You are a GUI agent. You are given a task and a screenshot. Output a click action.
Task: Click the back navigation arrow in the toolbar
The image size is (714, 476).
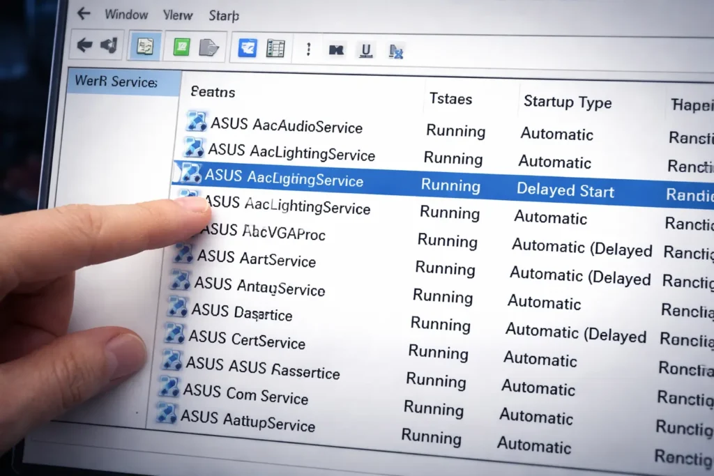coord(82,45)
